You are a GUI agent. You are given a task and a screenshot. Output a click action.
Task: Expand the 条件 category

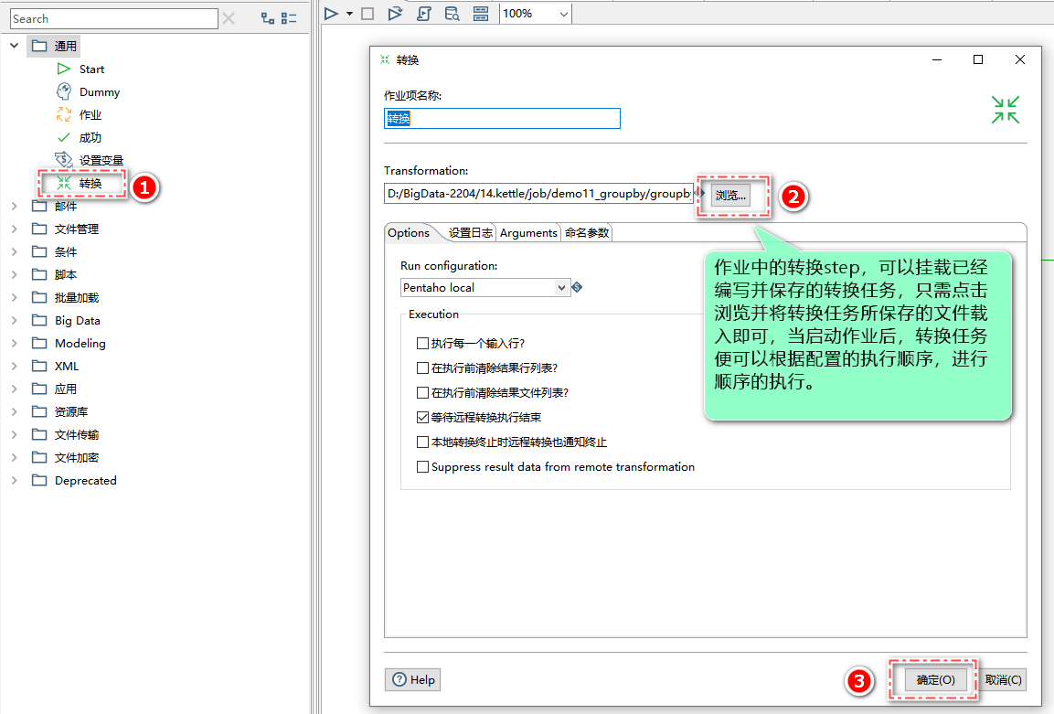pos(14,251)
